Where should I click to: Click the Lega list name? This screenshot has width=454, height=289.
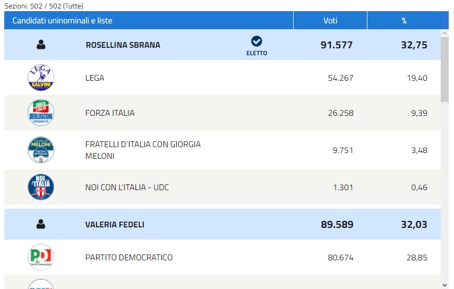click(x=95, y=78)
